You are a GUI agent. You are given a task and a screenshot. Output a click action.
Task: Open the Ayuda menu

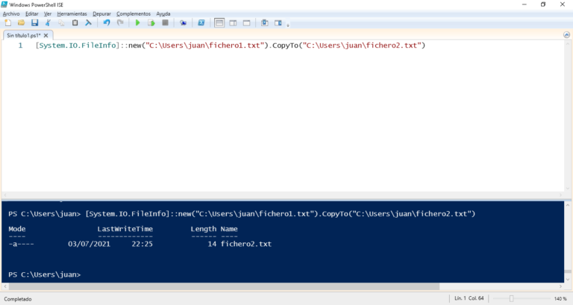tap(163, 14)
